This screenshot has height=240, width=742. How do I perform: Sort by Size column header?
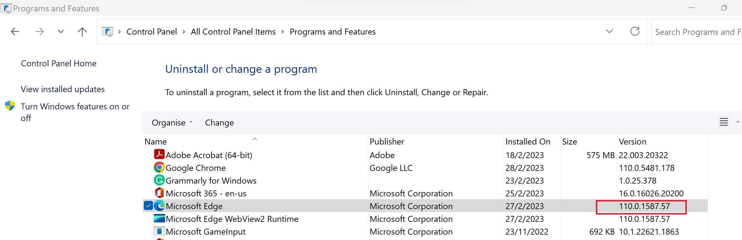[570, 142]
